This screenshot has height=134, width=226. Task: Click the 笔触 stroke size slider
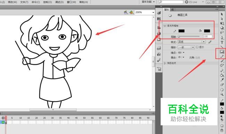pyautogui.click(x=189, y=36)
